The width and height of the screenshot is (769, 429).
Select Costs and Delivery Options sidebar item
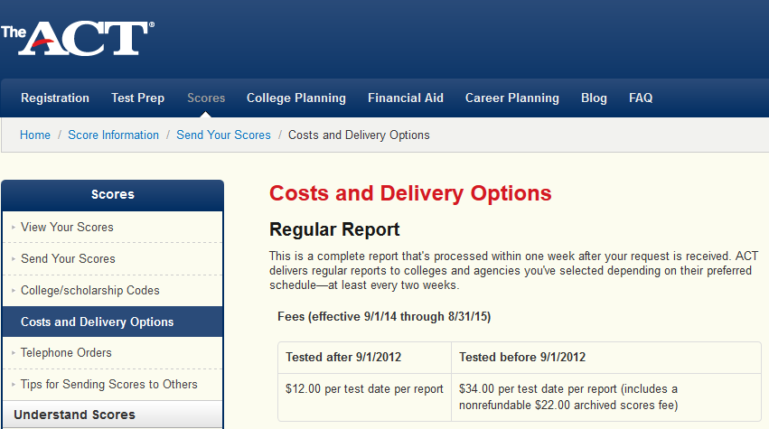coord(97,322)
